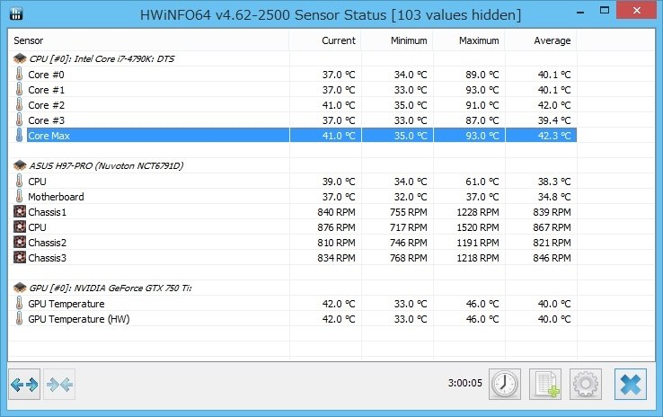The image size is (663, 417).
Task: Click Motherboard minimum value 32.0 °C
Action: [411, 197]
